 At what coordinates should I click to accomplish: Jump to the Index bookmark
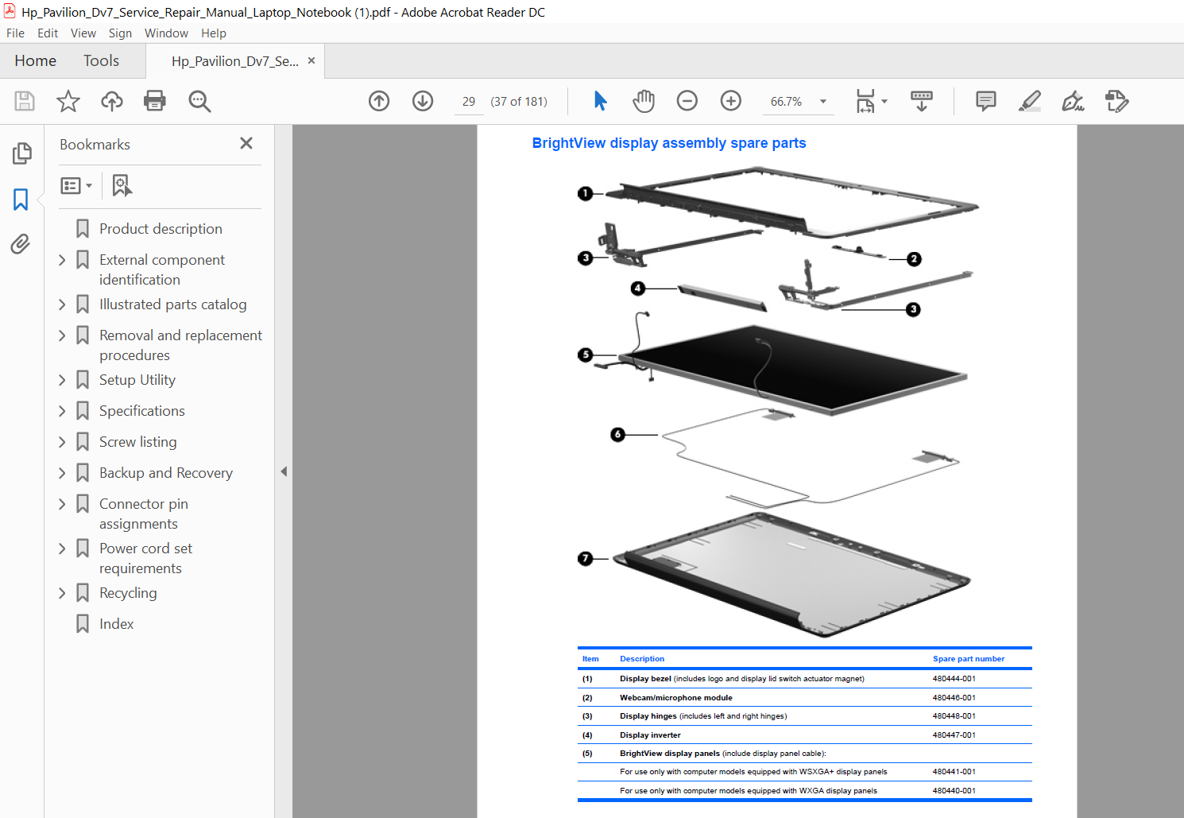(x=116, y=624)
